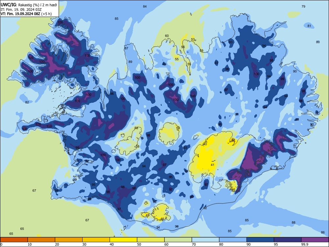Click the '10' legend tick label
329x247 pixels.
(30, 244)
